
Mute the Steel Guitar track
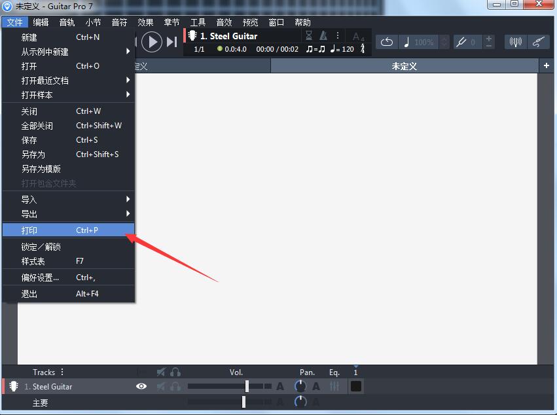point(160,386)
